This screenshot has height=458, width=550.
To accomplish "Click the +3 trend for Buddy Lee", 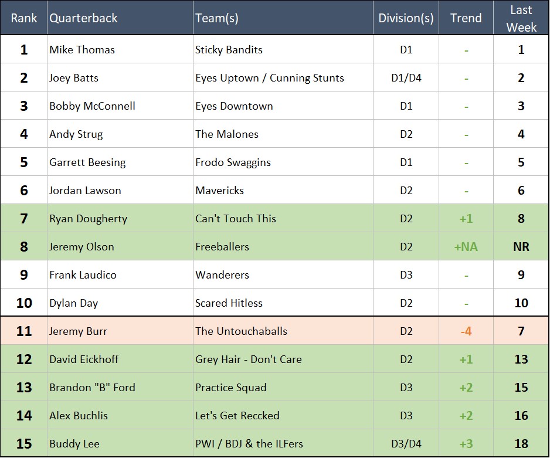I will (x=466, y=444).
